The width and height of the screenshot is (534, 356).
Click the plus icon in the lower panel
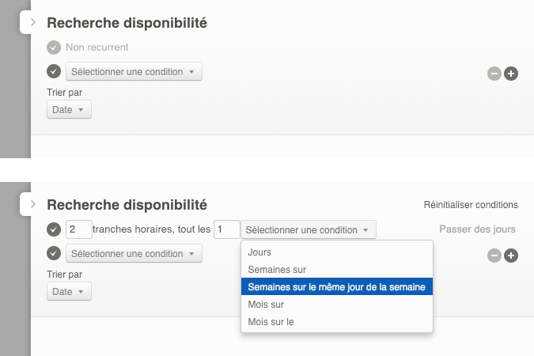[511, 256]
